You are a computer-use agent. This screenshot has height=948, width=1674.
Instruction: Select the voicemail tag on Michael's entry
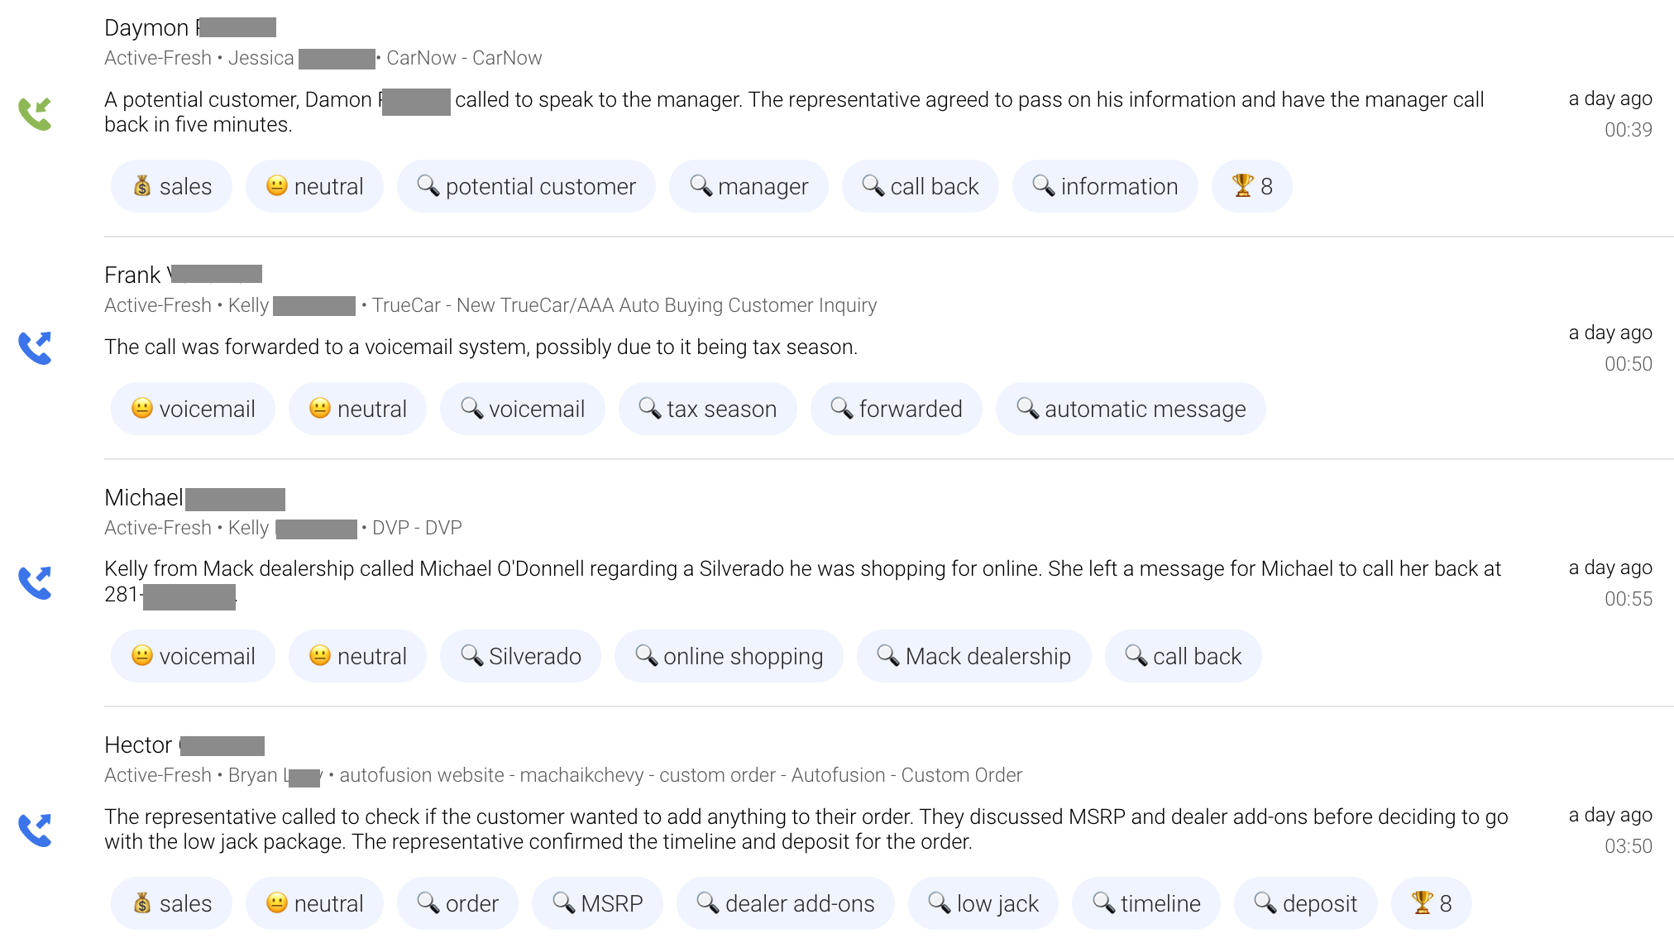[193, 655]
